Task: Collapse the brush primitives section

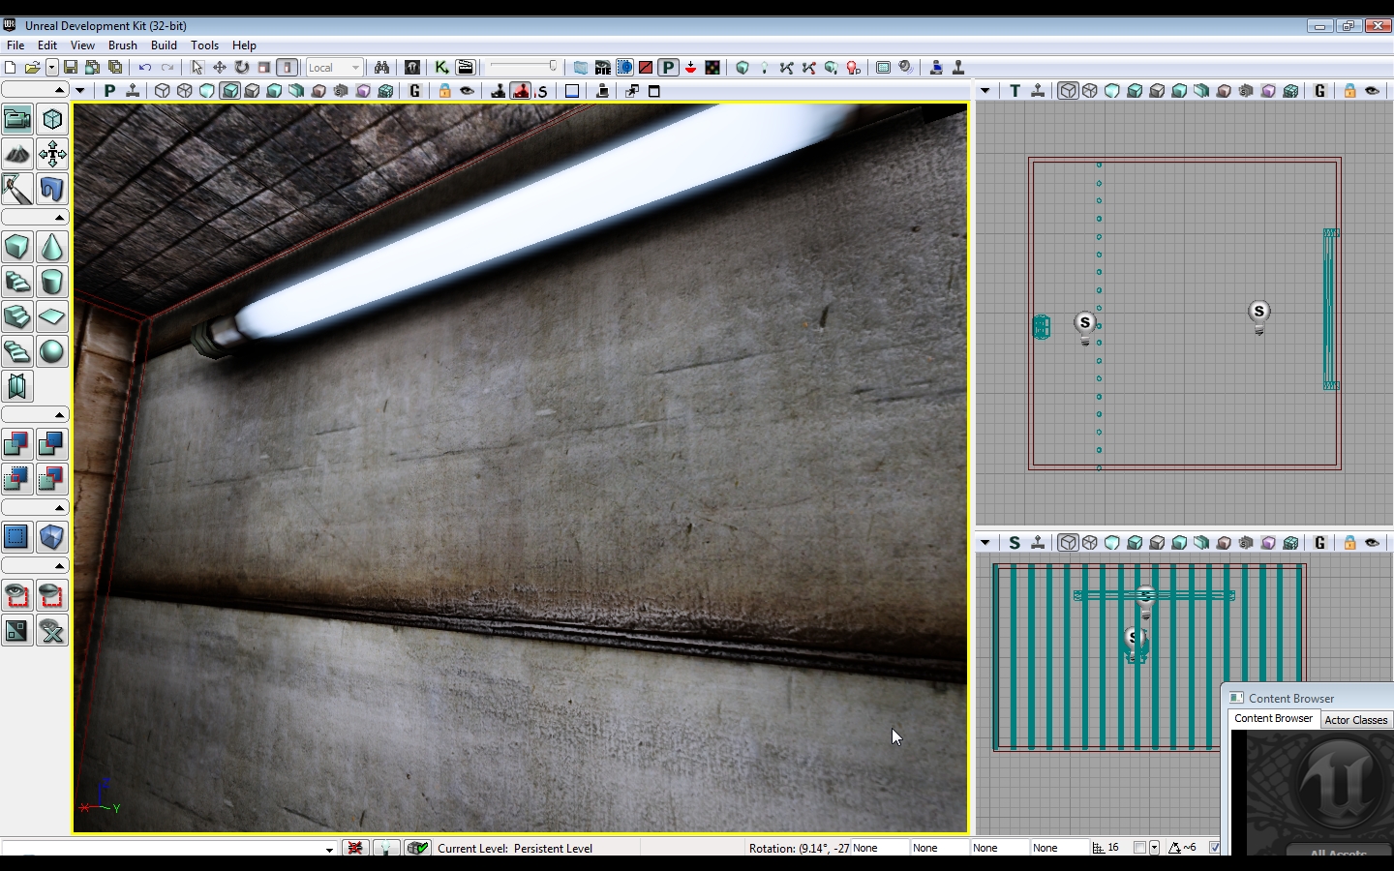Action: coord(59,217)
